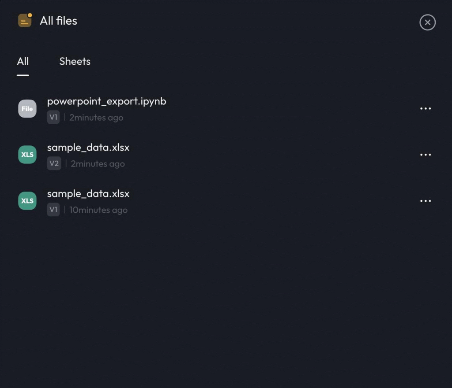Click the XLS icon of sample_data.xlsx V1
Screen dimensions: 452x388
[x=27, y=201]
